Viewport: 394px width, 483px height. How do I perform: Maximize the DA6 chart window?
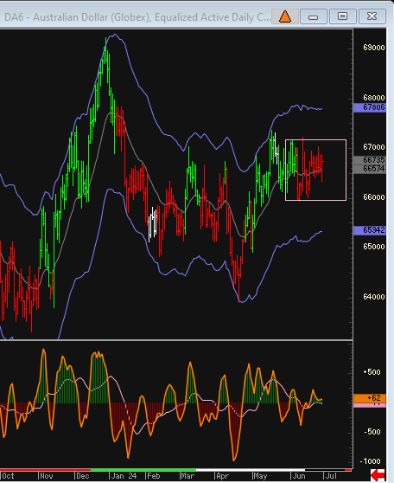(343, 16)
